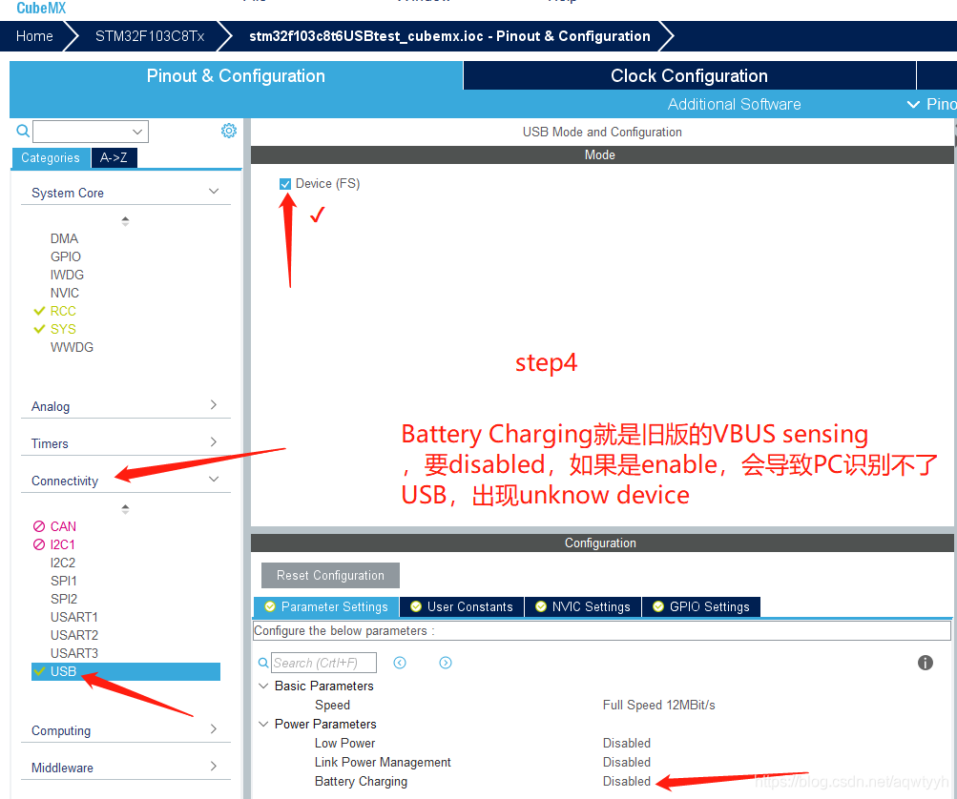Click the Battery Charging Disabled value

(x=627, y=781)
